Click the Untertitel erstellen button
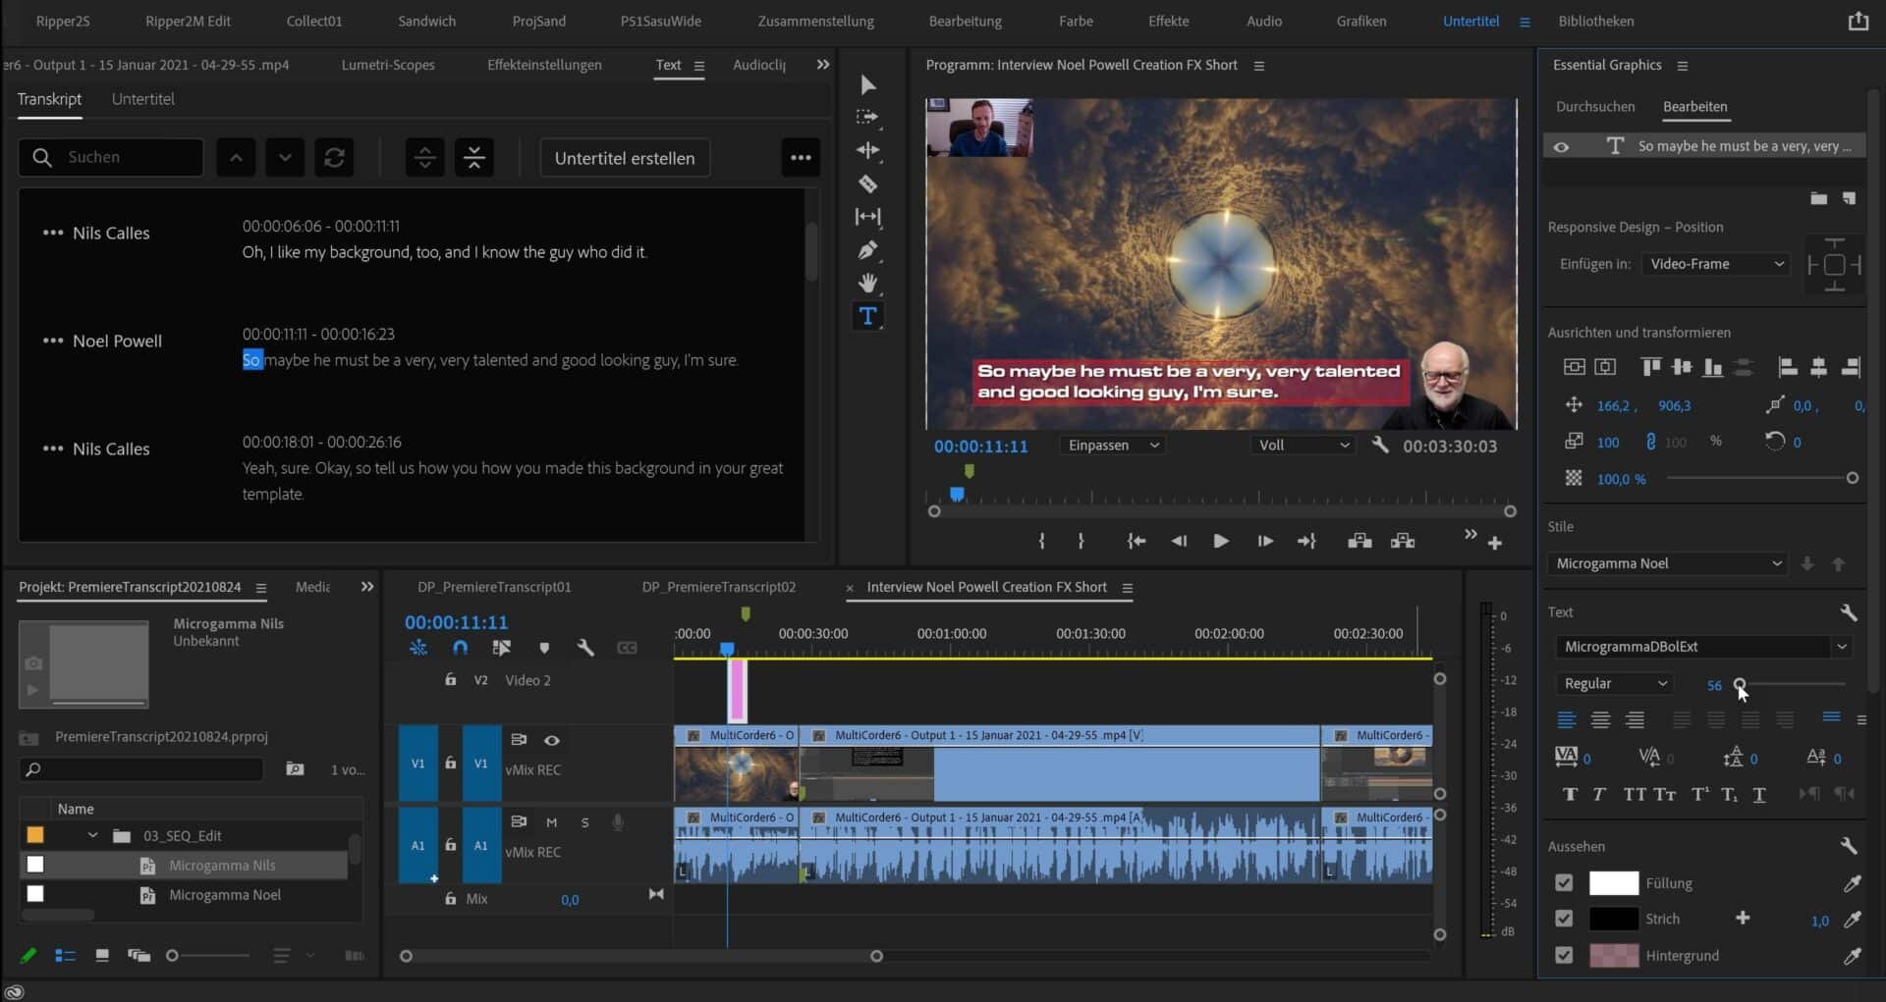The image size is (1886, 1002). click(625, 157)
